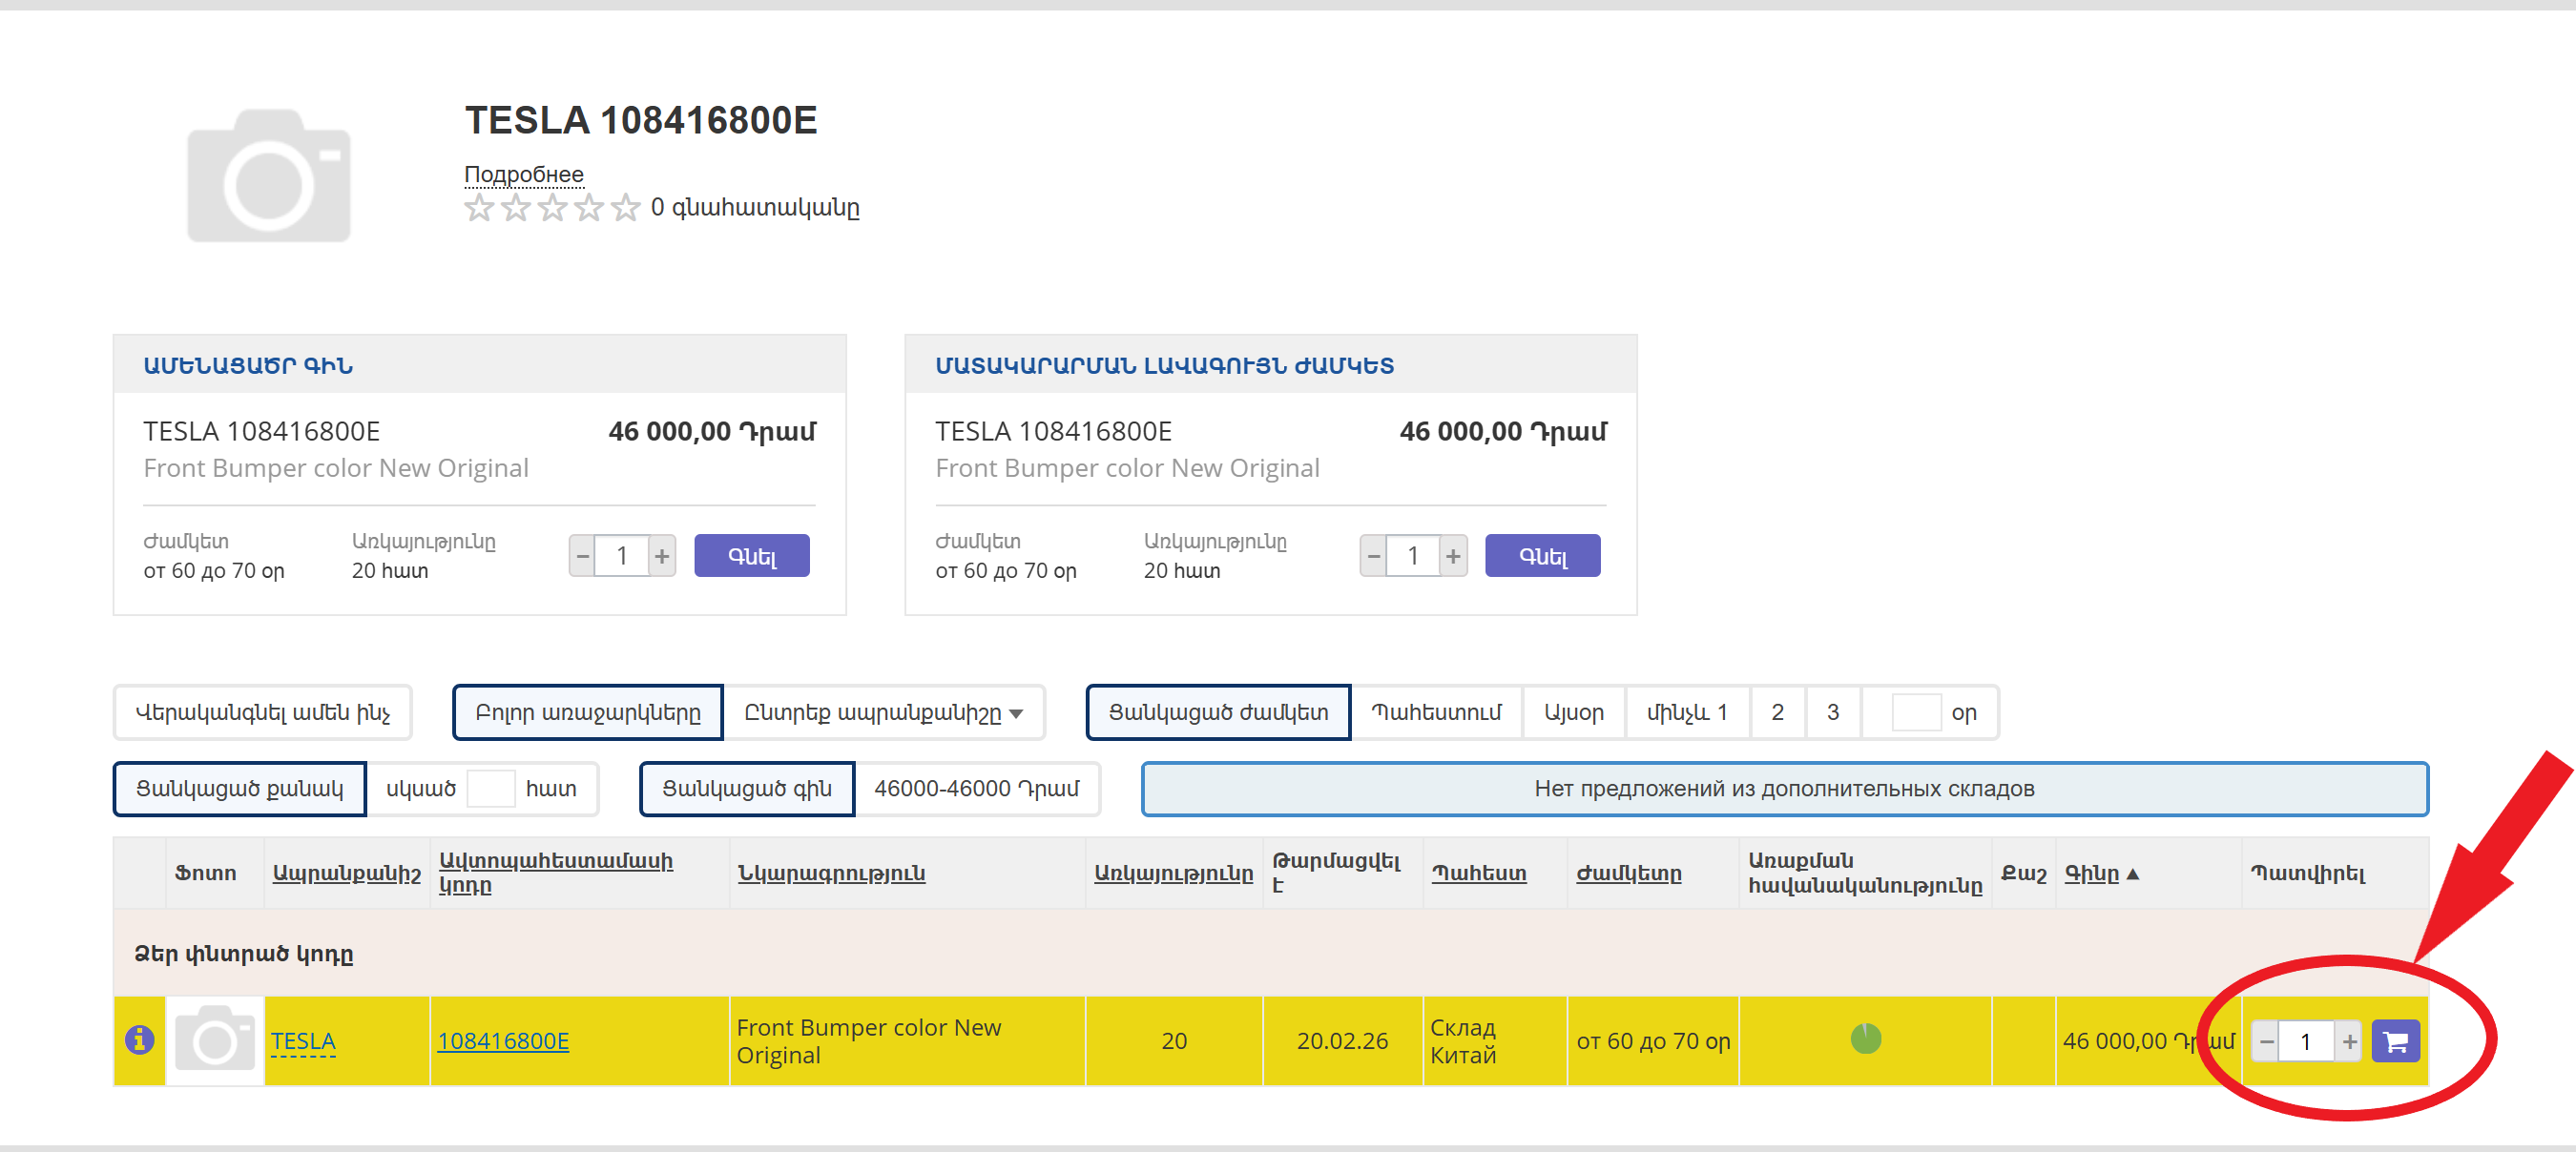Open the TESLA row photo thumbnail
Screen dimensions: 2576x1152
pyautogui.click(x=215, y=1040)
